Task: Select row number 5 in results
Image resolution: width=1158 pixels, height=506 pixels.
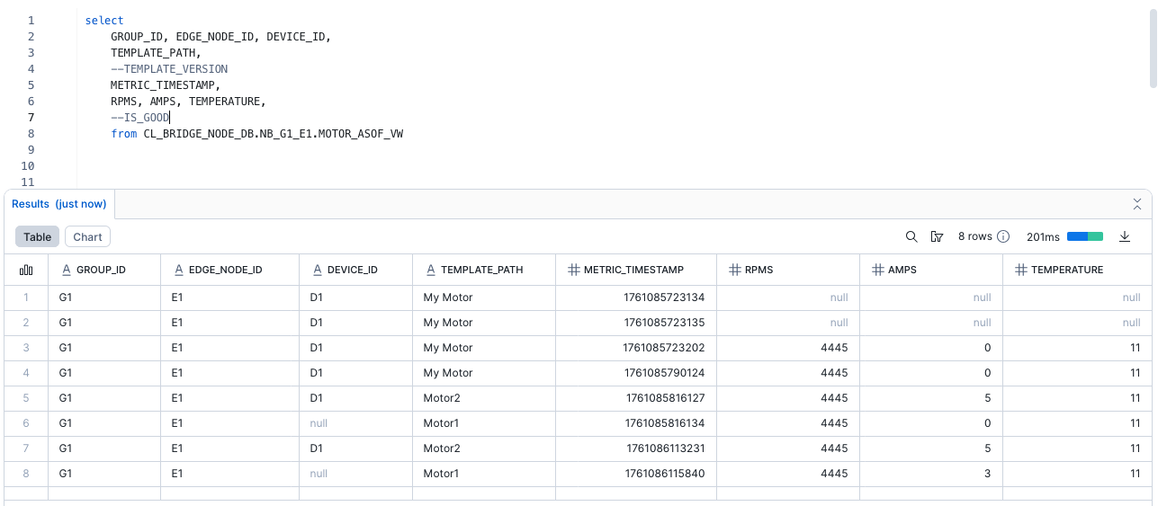Action: [x=26, y=396]
